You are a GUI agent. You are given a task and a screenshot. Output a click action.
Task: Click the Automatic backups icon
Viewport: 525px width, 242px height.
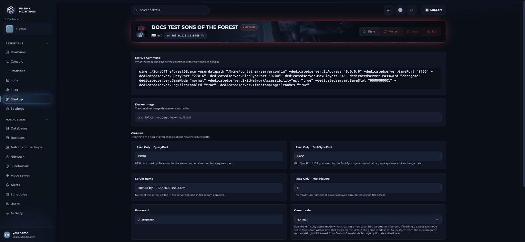click(x=7, y=147)
